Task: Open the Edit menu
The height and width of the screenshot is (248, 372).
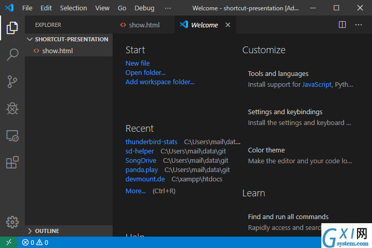Action: pyautogui.click(x=46, y=8)
